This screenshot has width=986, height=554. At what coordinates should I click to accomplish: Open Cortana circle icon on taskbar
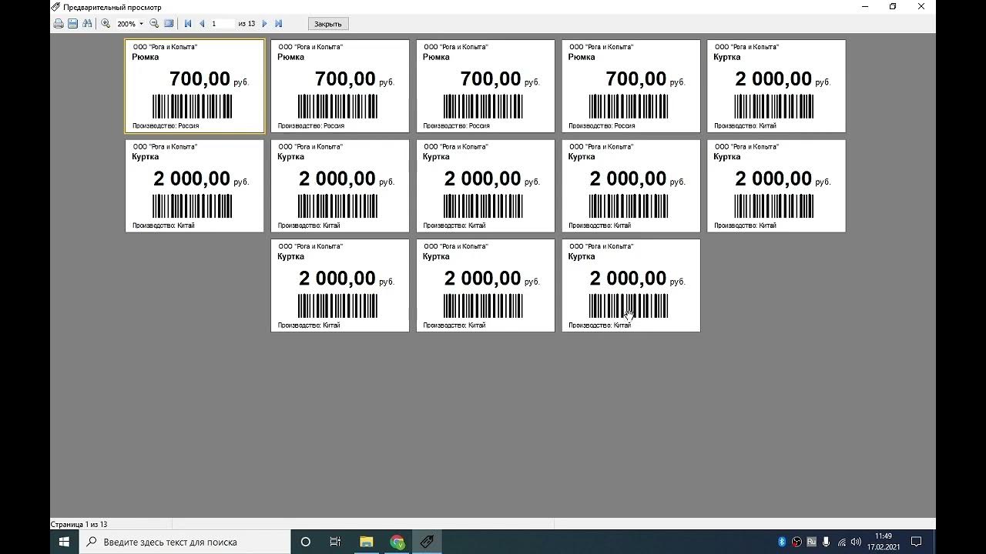[x=305, y=542]
